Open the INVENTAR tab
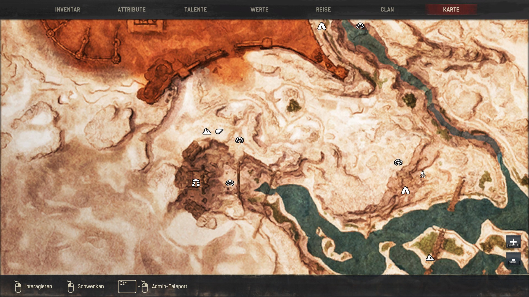The height and width of the screenshot is (297, 529). click(68, 10)
